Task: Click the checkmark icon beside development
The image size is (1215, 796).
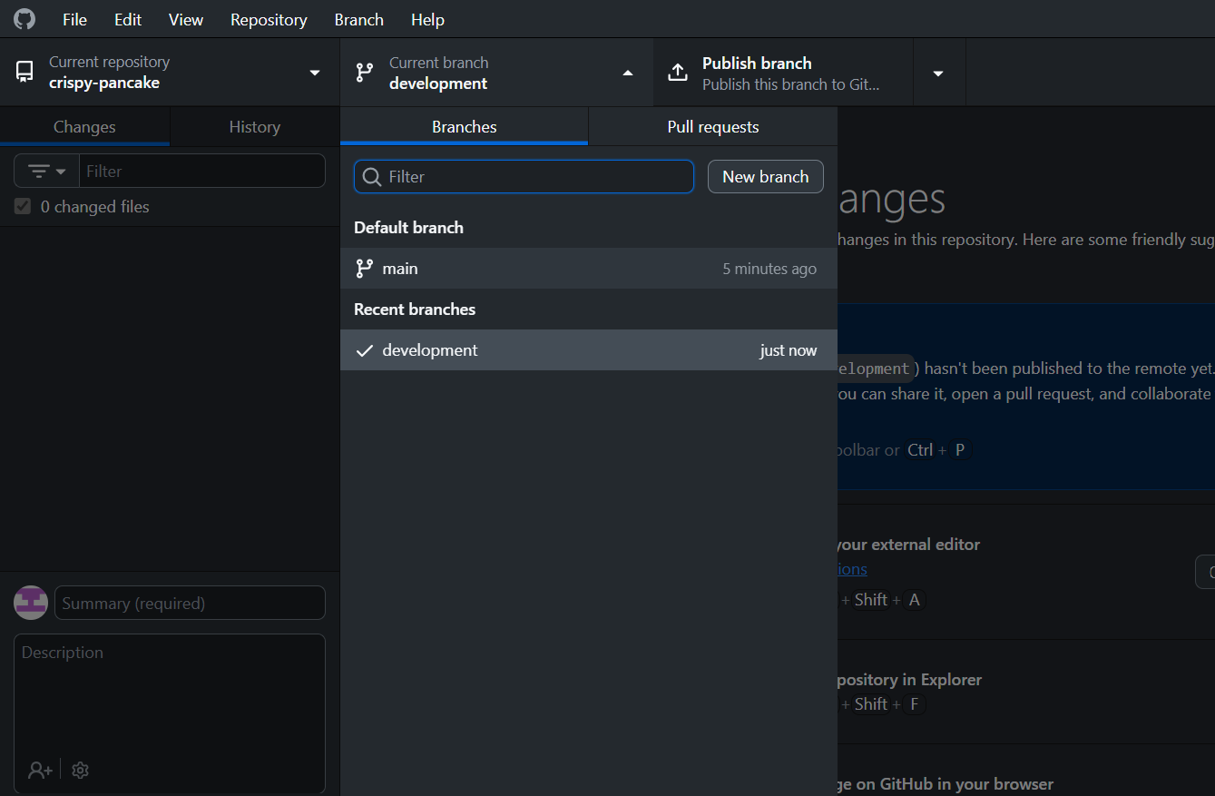Action: pos(365,350)
